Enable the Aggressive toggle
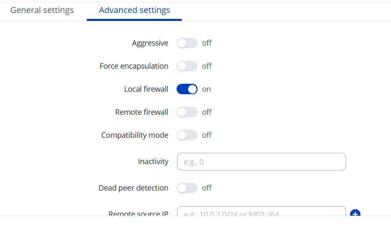This screenshot has height=227, width=391. [187, 43]
